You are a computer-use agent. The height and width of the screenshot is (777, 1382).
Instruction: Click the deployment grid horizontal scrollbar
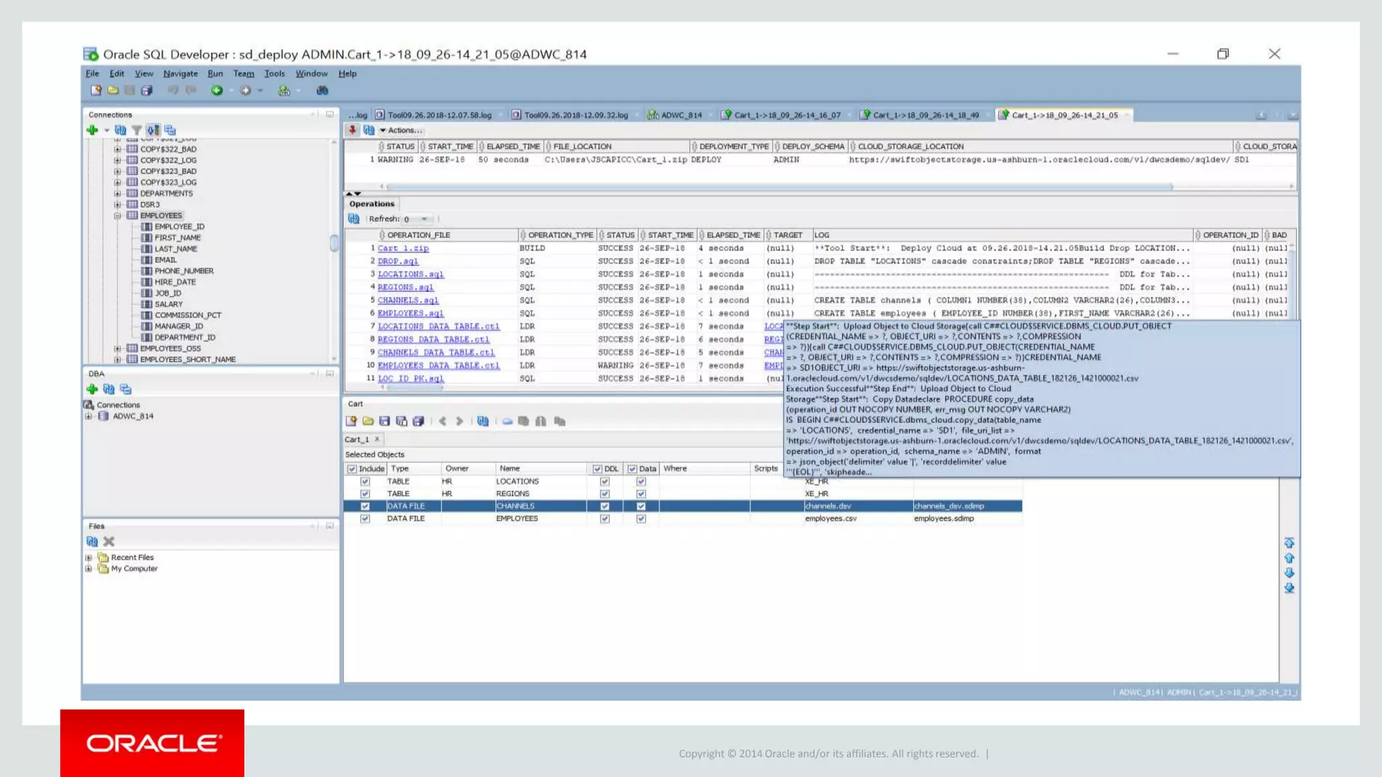coord(780,186)
